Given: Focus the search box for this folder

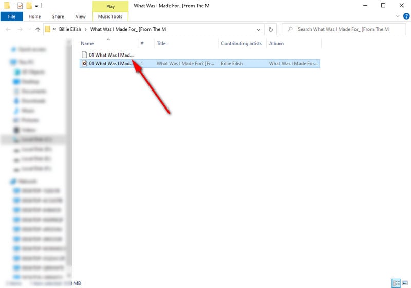Looking at the screenshot, I should pos(344,29).
